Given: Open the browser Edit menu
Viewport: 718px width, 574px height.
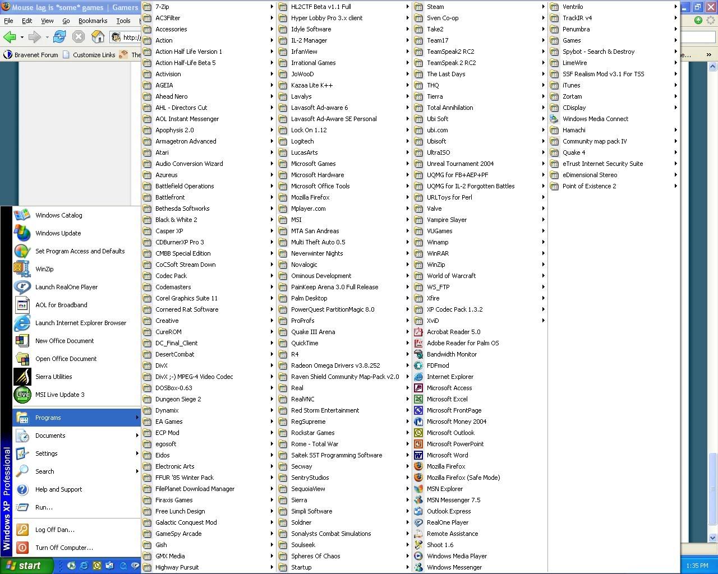Looking at the screenshot, I should (27, 21).
